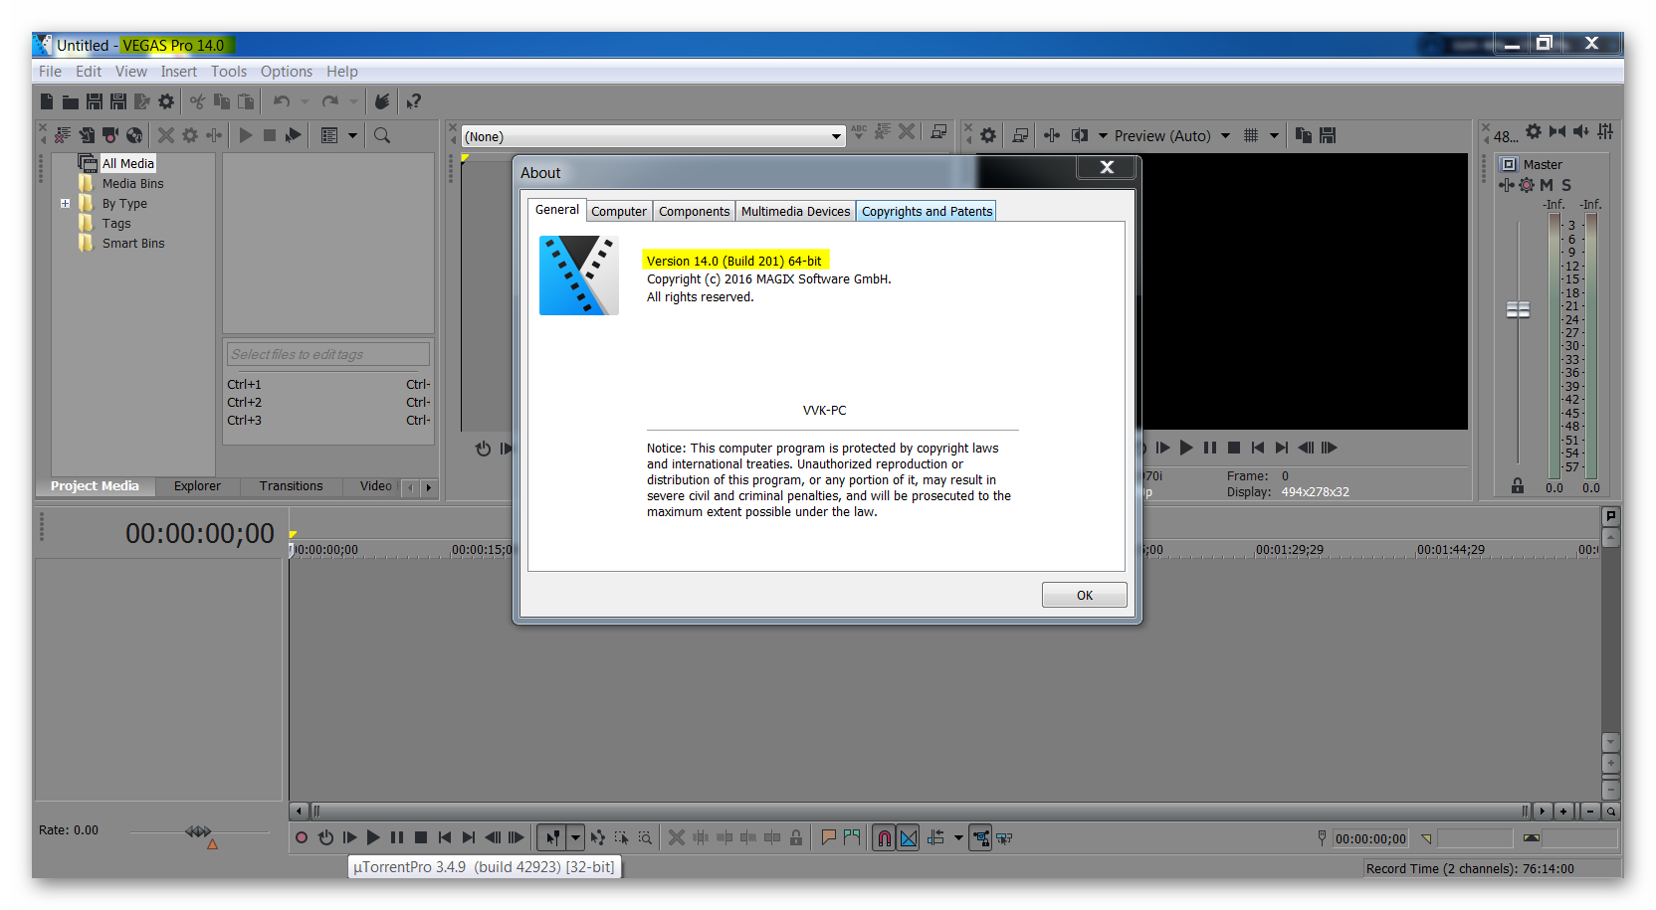Close the About dialog with the X
Image resolution: width=1656 pixels, height=910 pixels.
pyautogui.click(x=1107, y=167)
